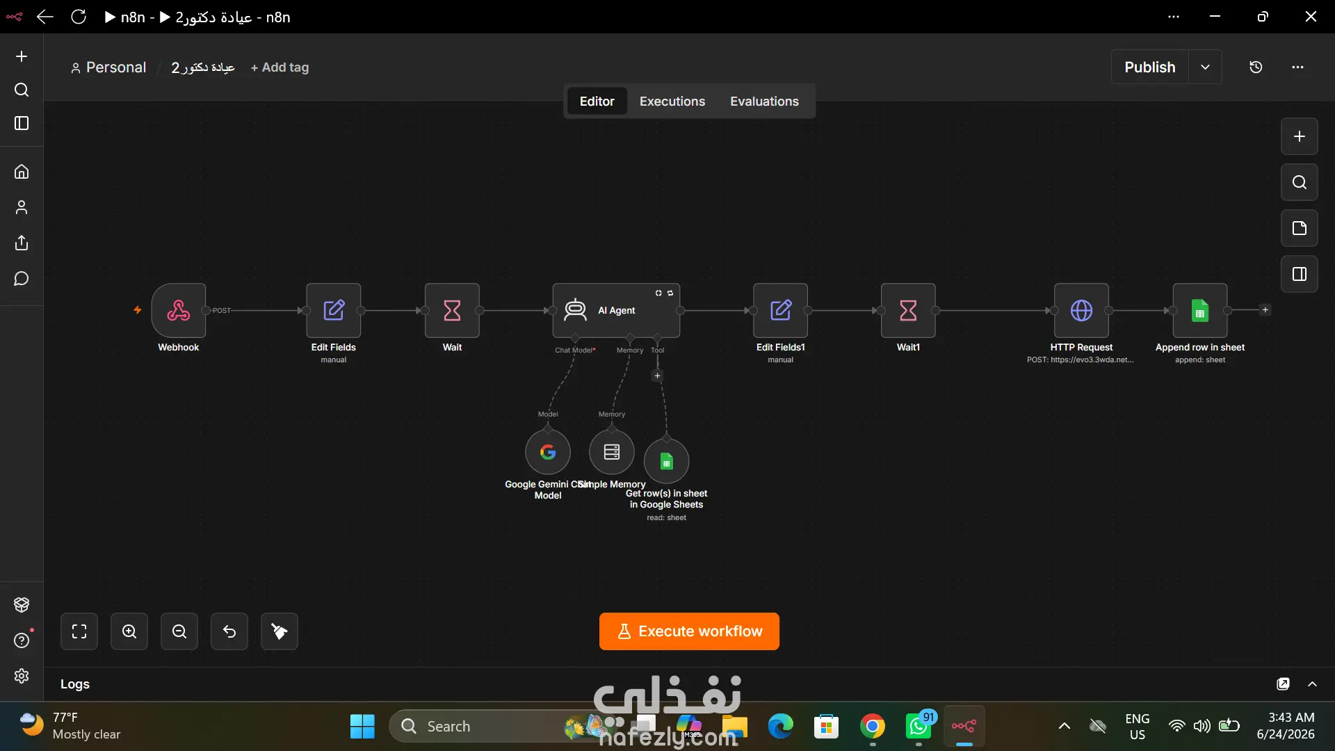Toggle the left sidebar panel
The width and height of the screenshot is (1335, 751).
[22, 123]
